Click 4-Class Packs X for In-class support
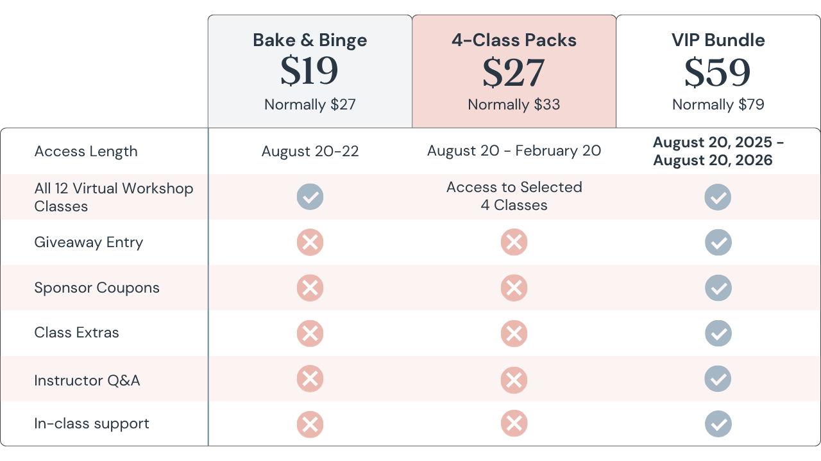Image resolution: width=821 pixels, height=461 pixels. [514, 424]
